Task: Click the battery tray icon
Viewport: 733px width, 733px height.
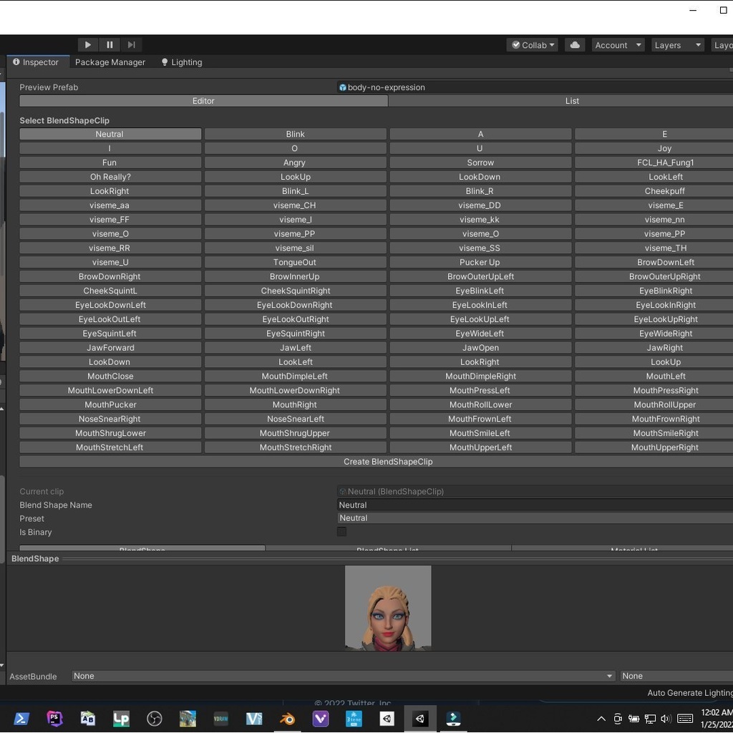Action: (x=634, y=719)
